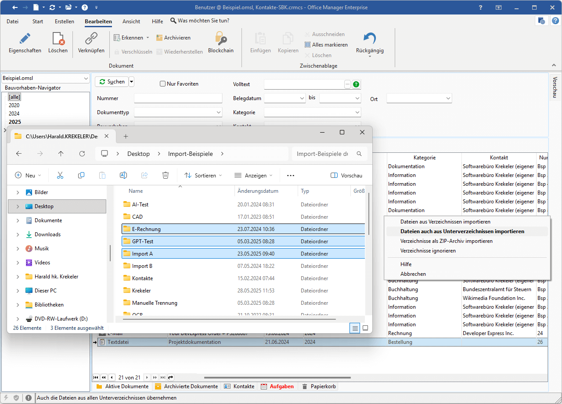Click the Volltext search input field
This screenshot has height=404, width=562.
[303, 84]
